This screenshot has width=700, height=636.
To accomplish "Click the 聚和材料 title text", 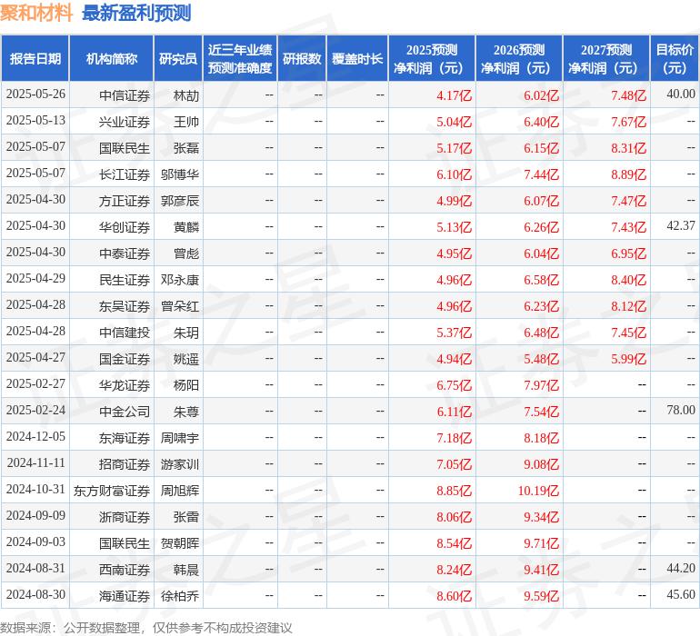I will (x=36, y=13).
